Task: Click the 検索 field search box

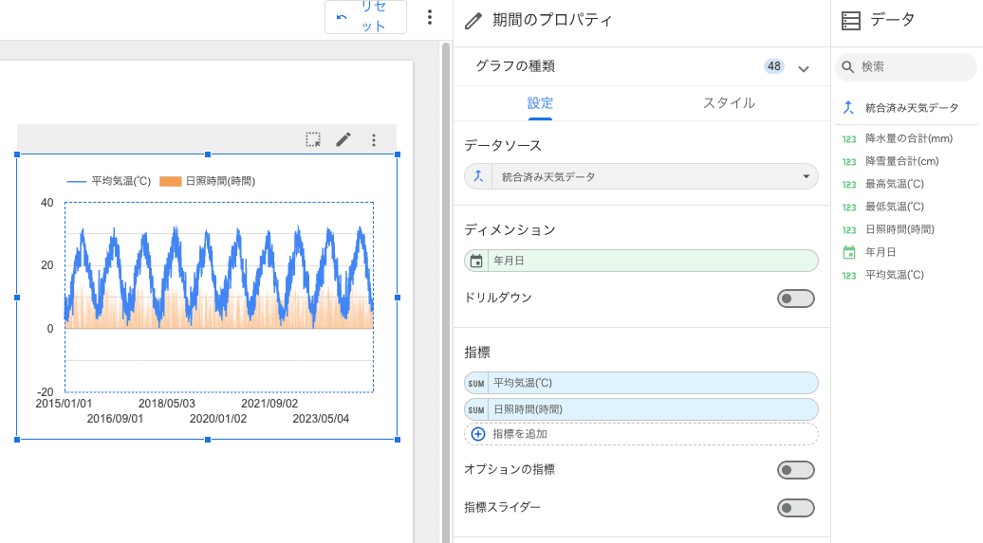Action: click(x=911, y=67)
